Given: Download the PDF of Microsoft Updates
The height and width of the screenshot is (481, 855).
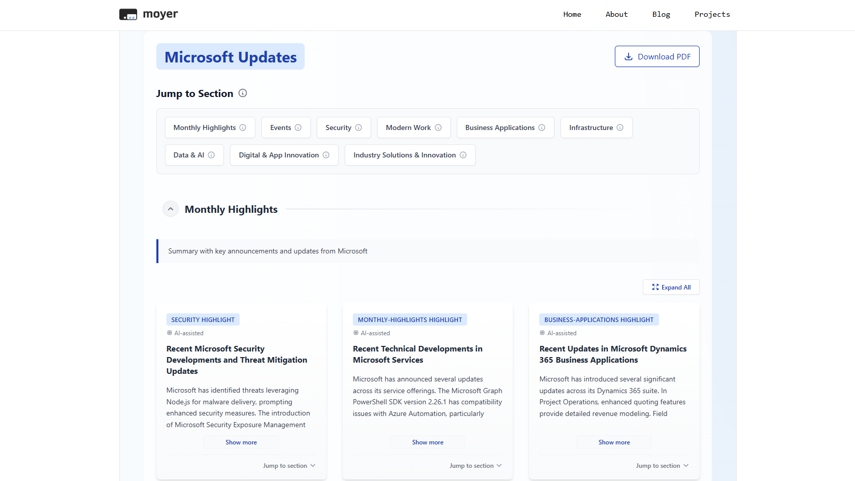Looking at the screenshot, I should 657,56.
